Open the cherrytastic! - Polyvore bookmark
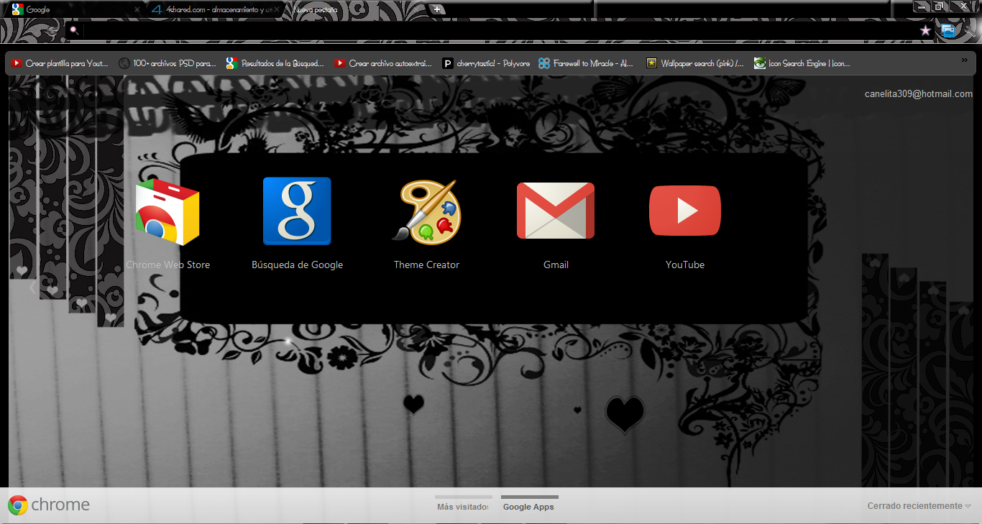 pos(486,63)
